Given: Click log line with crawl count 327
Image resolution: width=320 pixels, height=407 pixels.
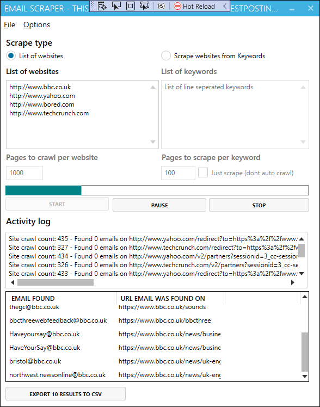Looking at the screenshot, I should pyautogui.click(x=153, y=248).
